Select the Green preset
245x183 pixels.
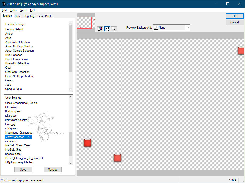click(9, 80)
